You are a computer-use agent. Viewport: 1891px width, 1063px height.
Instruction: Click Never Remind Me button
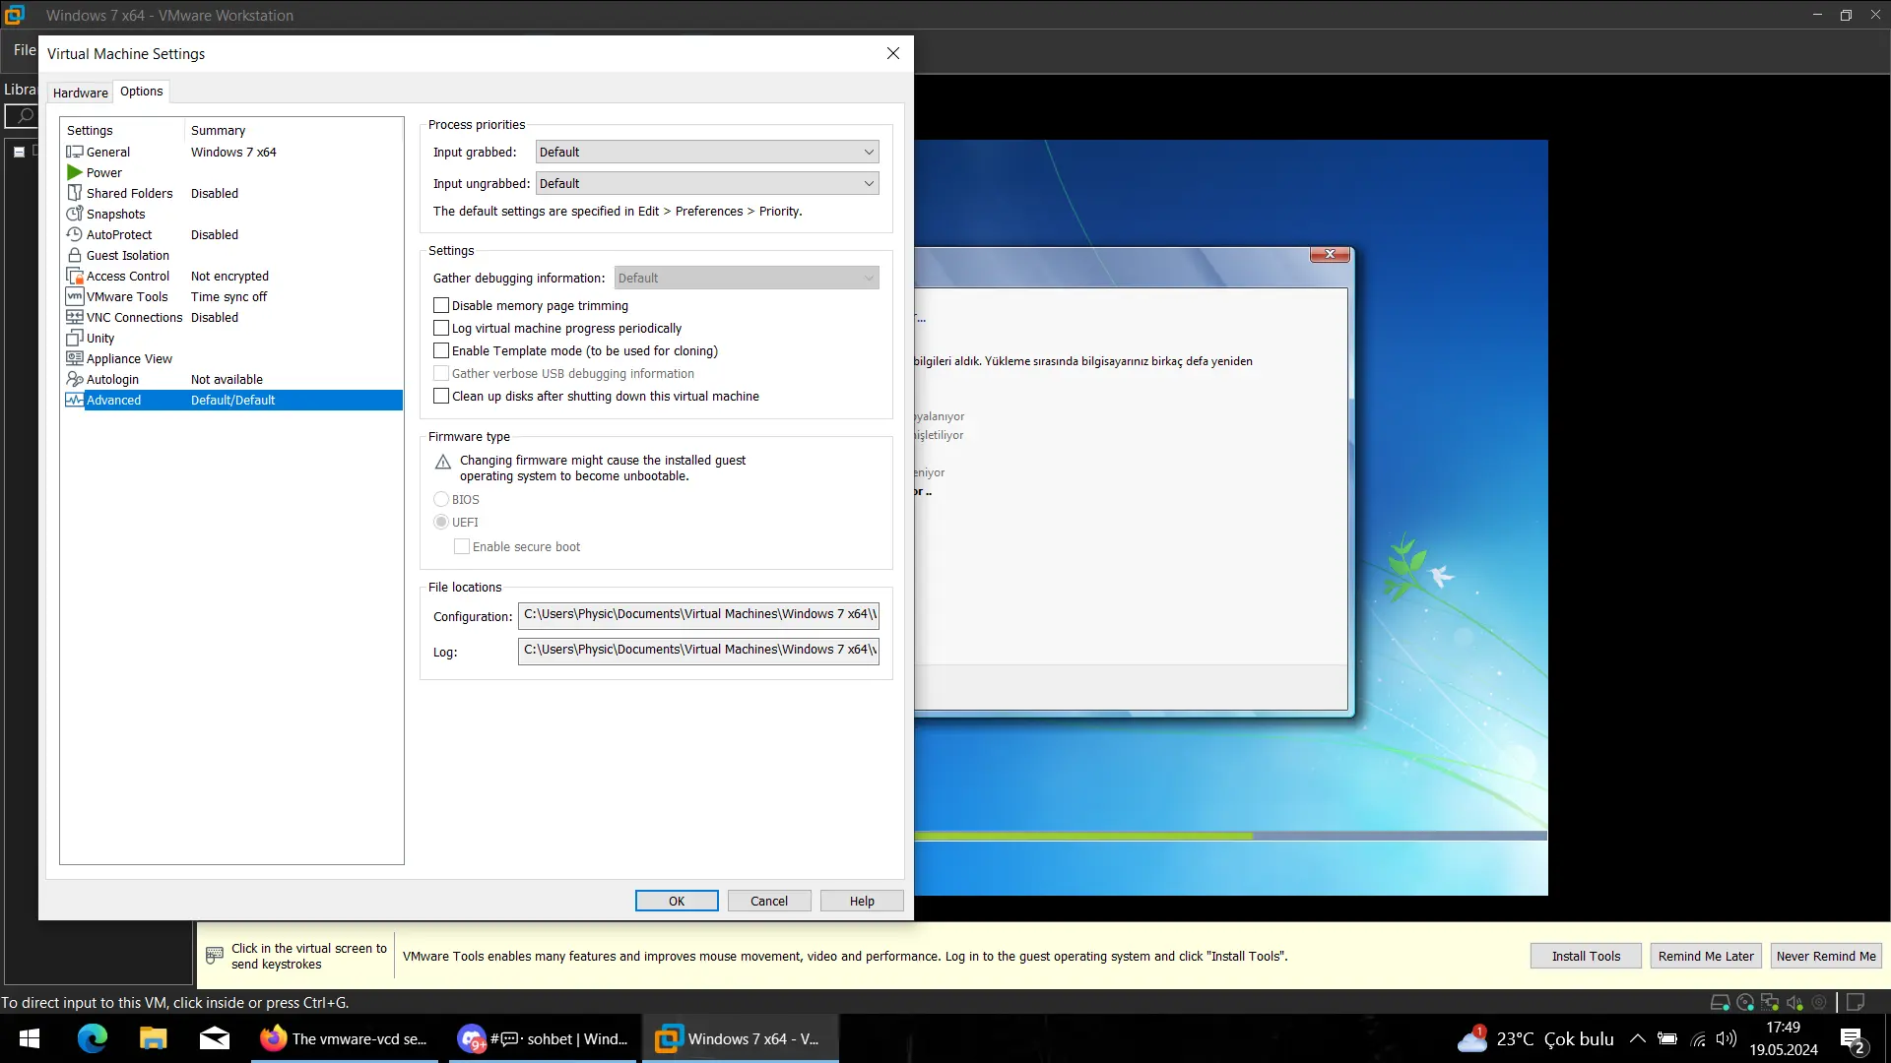(x=1826, y=956)
